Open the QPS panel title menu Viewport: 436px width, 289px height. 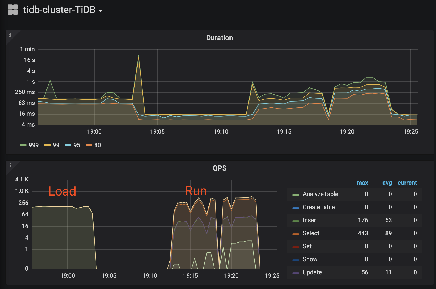[219, 168]
